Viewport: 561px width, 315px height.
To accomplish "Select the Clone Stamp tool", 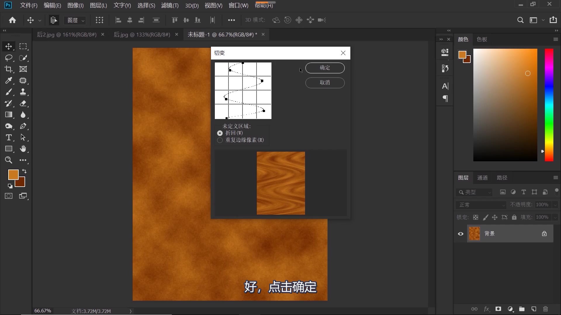I will tap(23, 92).
